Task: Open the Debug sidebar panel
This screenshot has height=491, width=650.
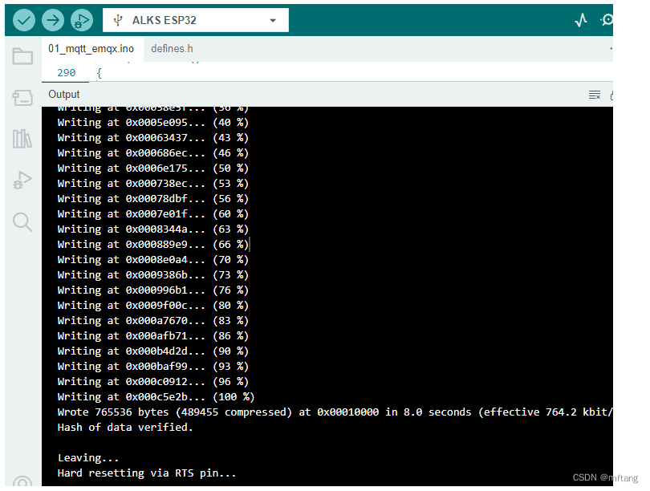Action: [x=22, y=180]
